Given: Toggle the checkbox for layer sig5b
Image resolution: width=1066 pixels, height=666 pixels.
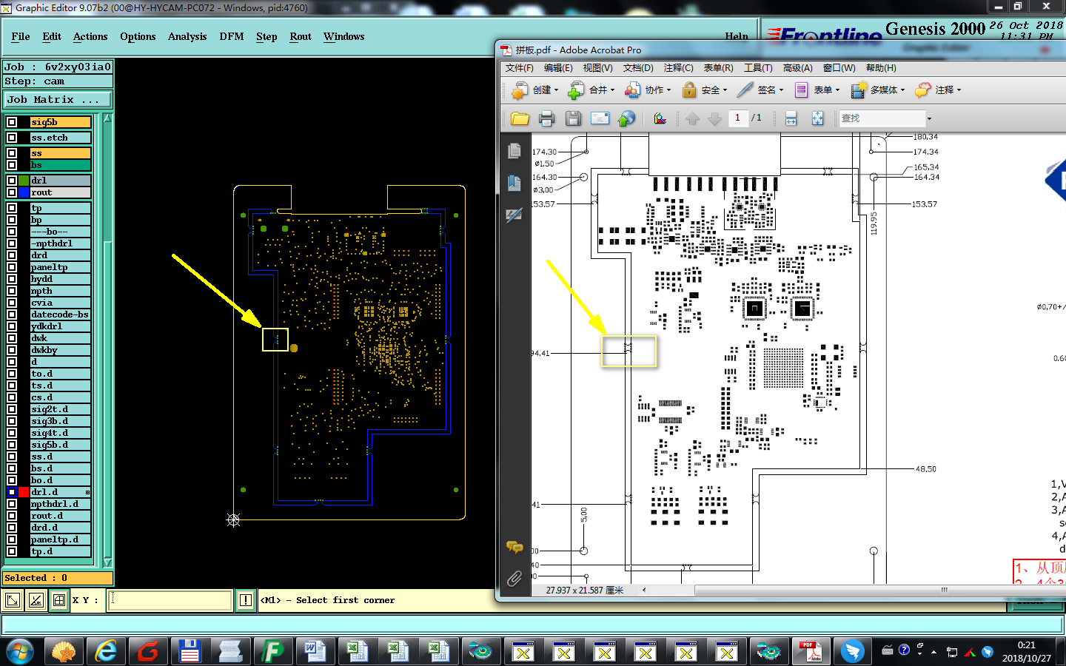Looking at the screenshot, I should point(12,122).
